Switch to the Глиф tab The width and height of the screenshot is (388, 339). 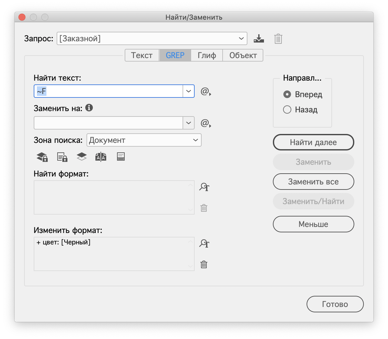(x=207, y=55)
